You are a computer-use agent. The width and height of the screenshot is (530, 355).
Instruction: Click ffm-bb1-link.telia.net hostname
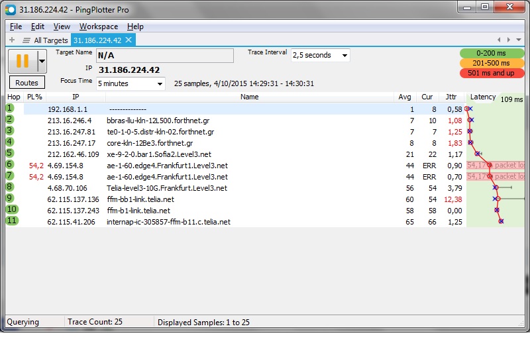tap(140, 199)
